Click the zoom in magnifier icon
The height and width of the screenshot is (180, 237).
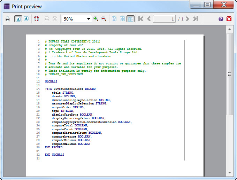[96, 19]
